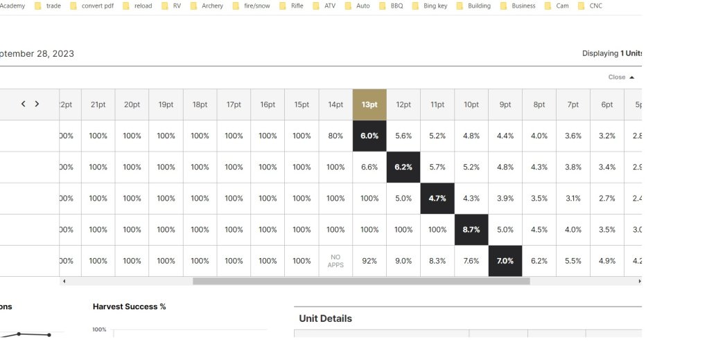The image size is (725, 346).
Task: Open the convert pdf bookmarks folder
Action: [x=92, y=6]
